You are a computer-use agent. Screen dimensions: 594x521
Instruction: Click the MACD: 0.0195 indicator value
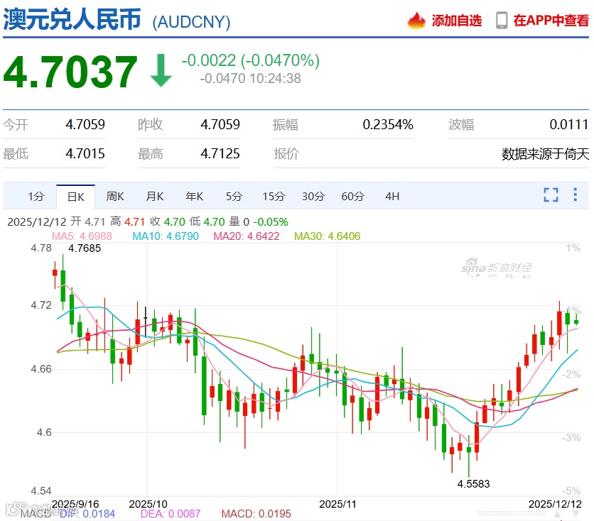click(x=256, y=514)
